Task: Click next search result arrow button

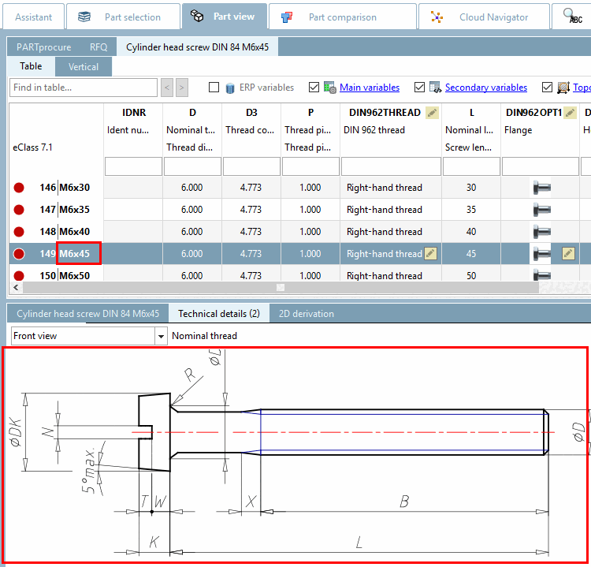Action: (x=182, y=88)
